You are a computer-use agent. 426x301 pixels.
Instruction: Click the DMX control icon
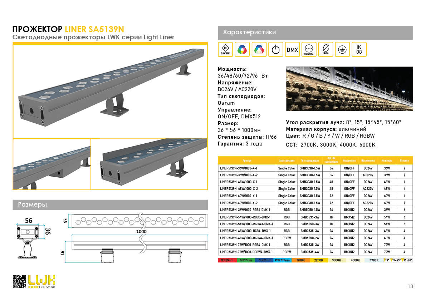tap(292, 49)
